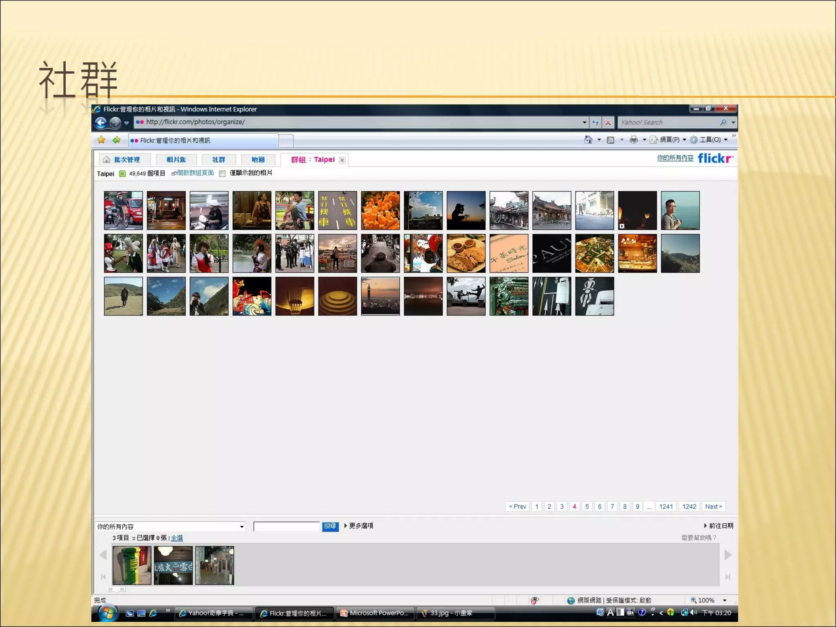Click the Yahoo search magnifier icon
This screenshot has width=836, height=627.
[x=723, y=122]
